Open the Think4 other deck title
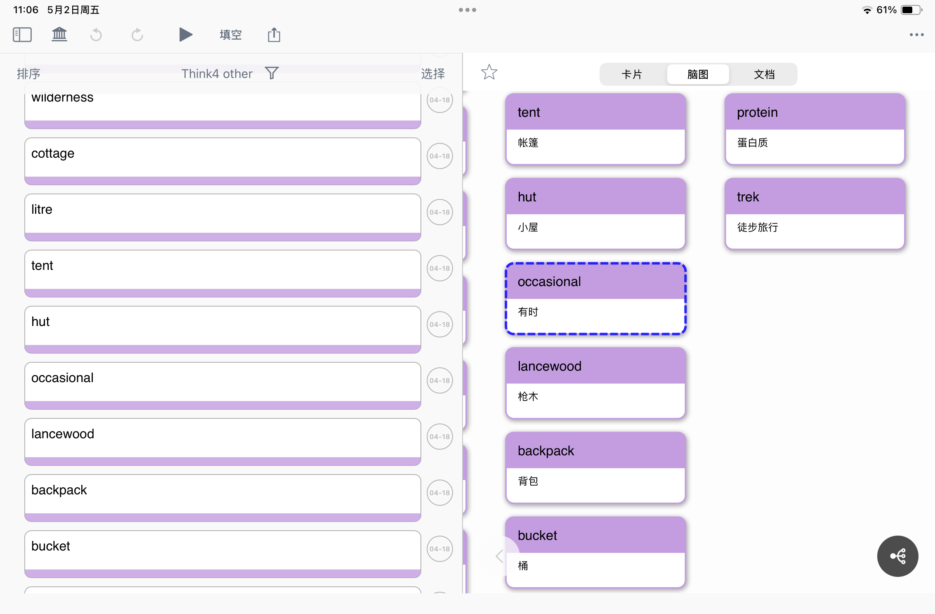 [217, 73]
